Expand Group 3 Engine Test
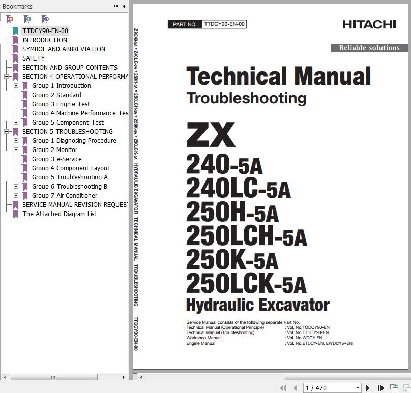Screen dimensions: 411x393 tap(16, 104)
